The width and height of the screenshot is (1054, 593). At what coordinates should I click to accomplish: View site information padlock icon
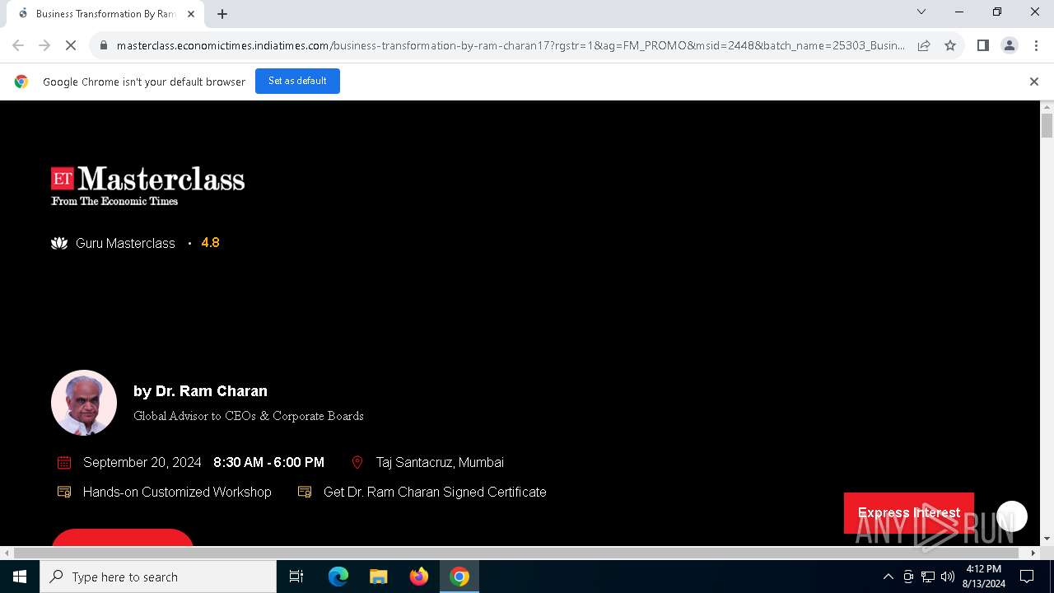tap(103, 45)
